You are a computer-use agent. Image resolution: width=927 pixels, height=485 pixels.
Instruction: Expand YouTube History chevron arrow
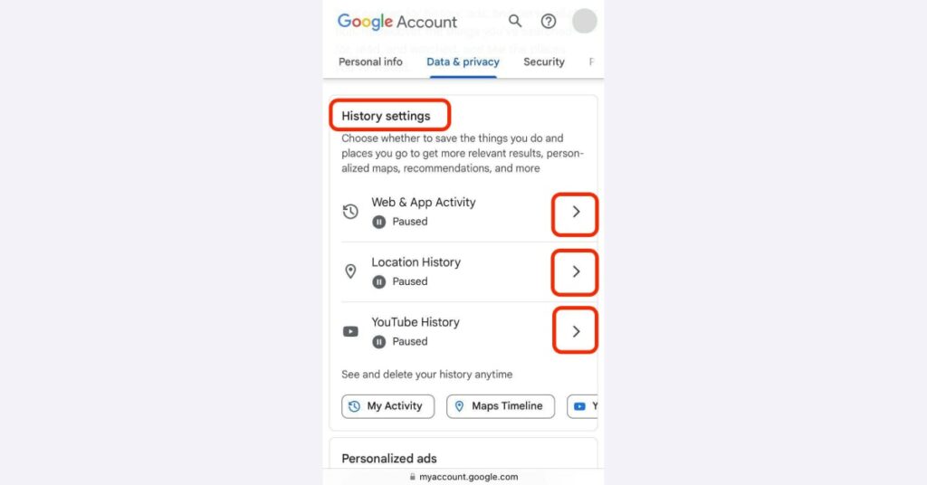(x=576, y=331)
